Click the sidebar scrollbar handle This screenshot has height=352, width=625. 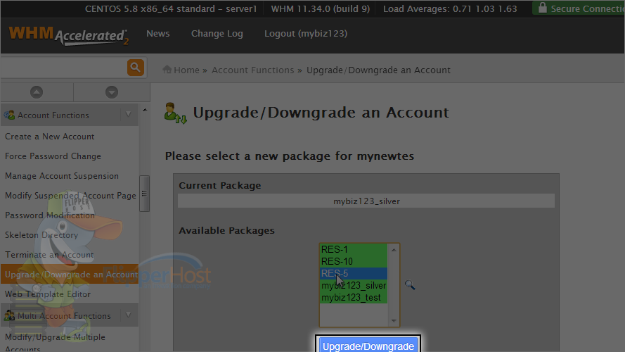144,194
